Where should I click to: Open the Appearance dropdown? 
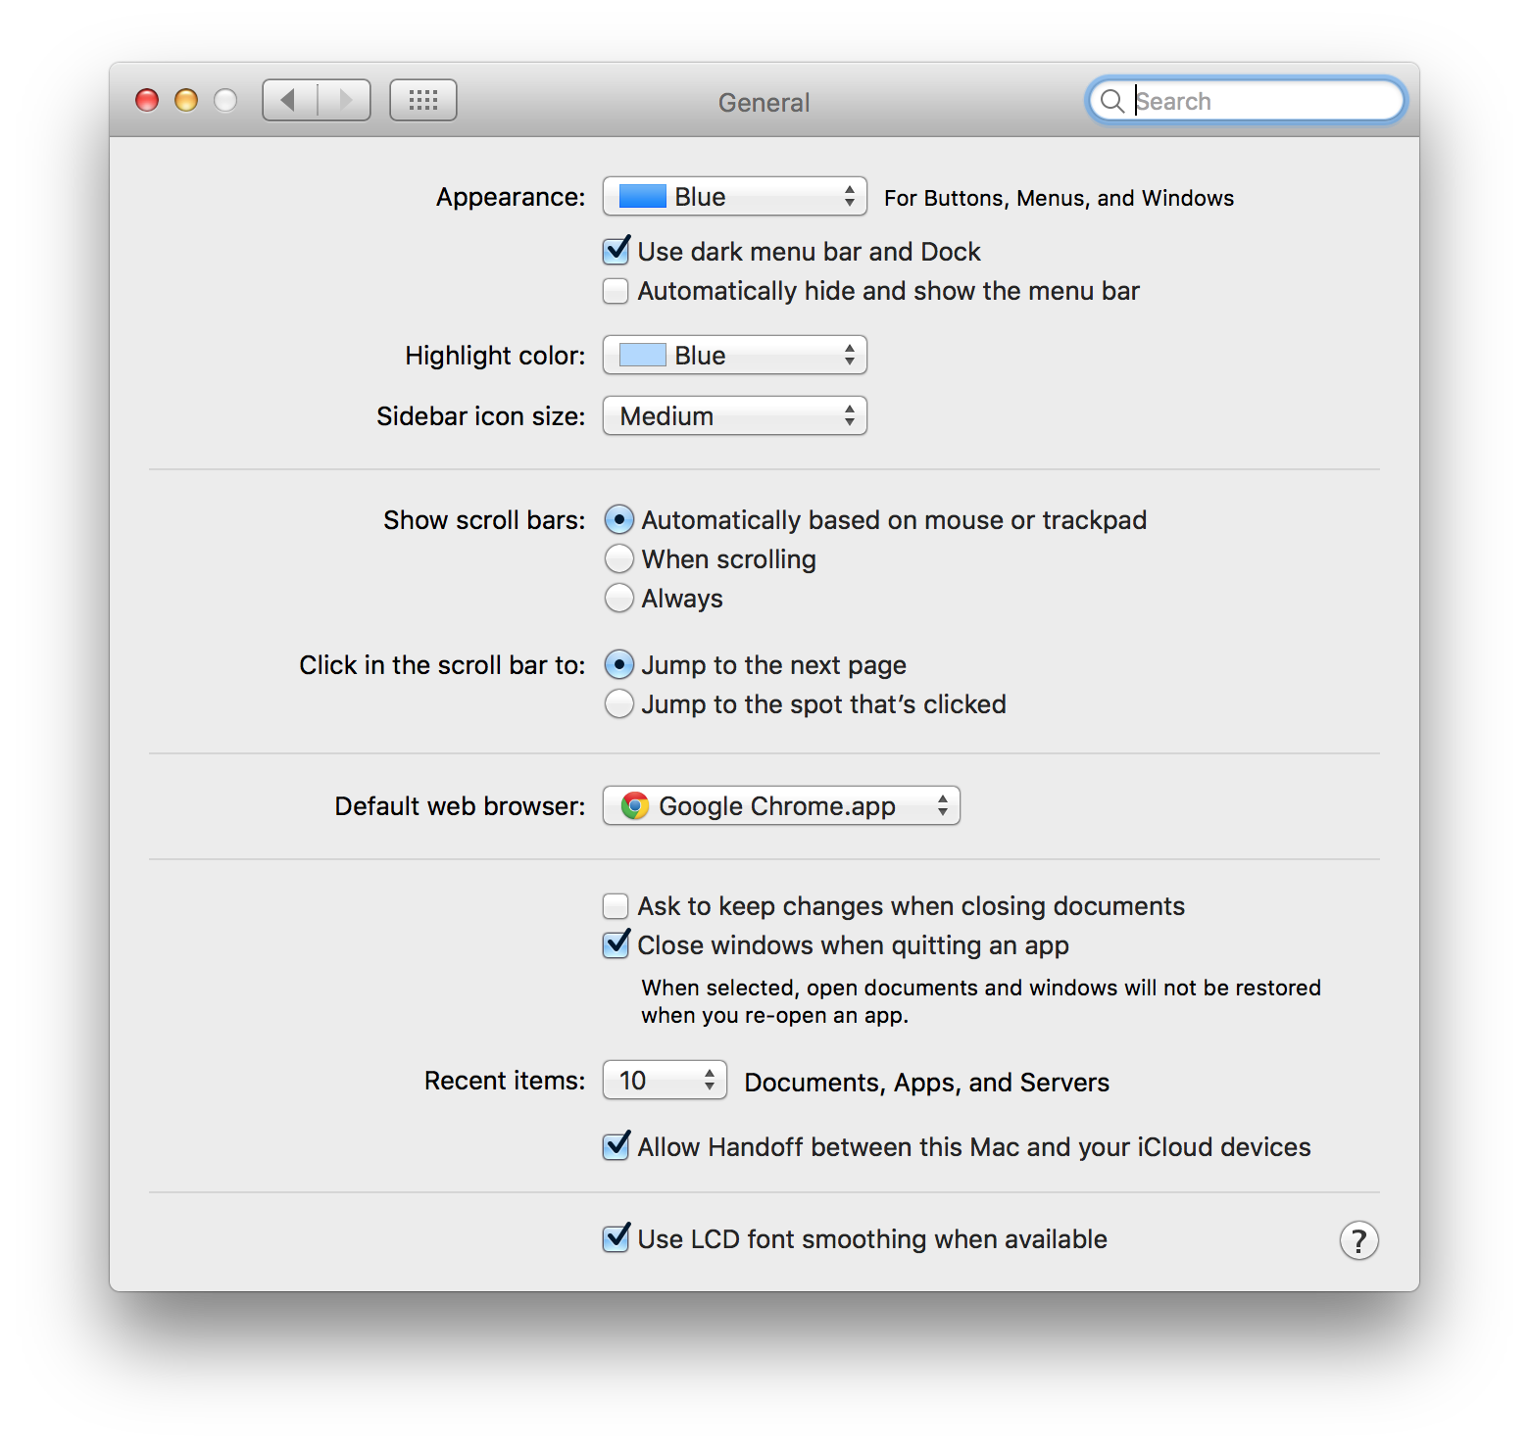tap(734, 197)
